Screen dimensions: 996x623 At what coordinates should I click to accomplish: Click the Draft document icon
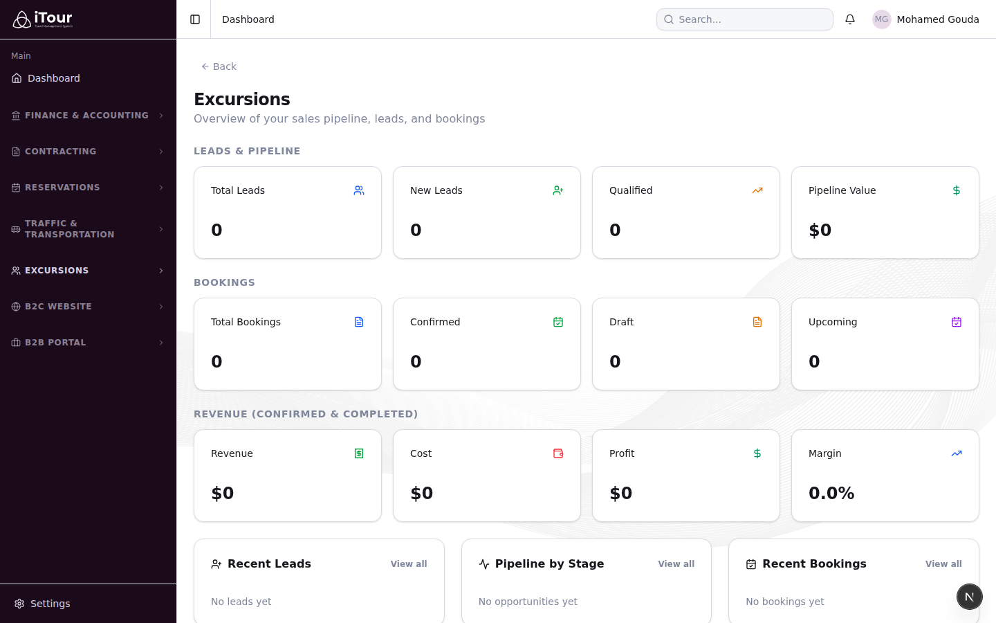[x=757, y=322]
